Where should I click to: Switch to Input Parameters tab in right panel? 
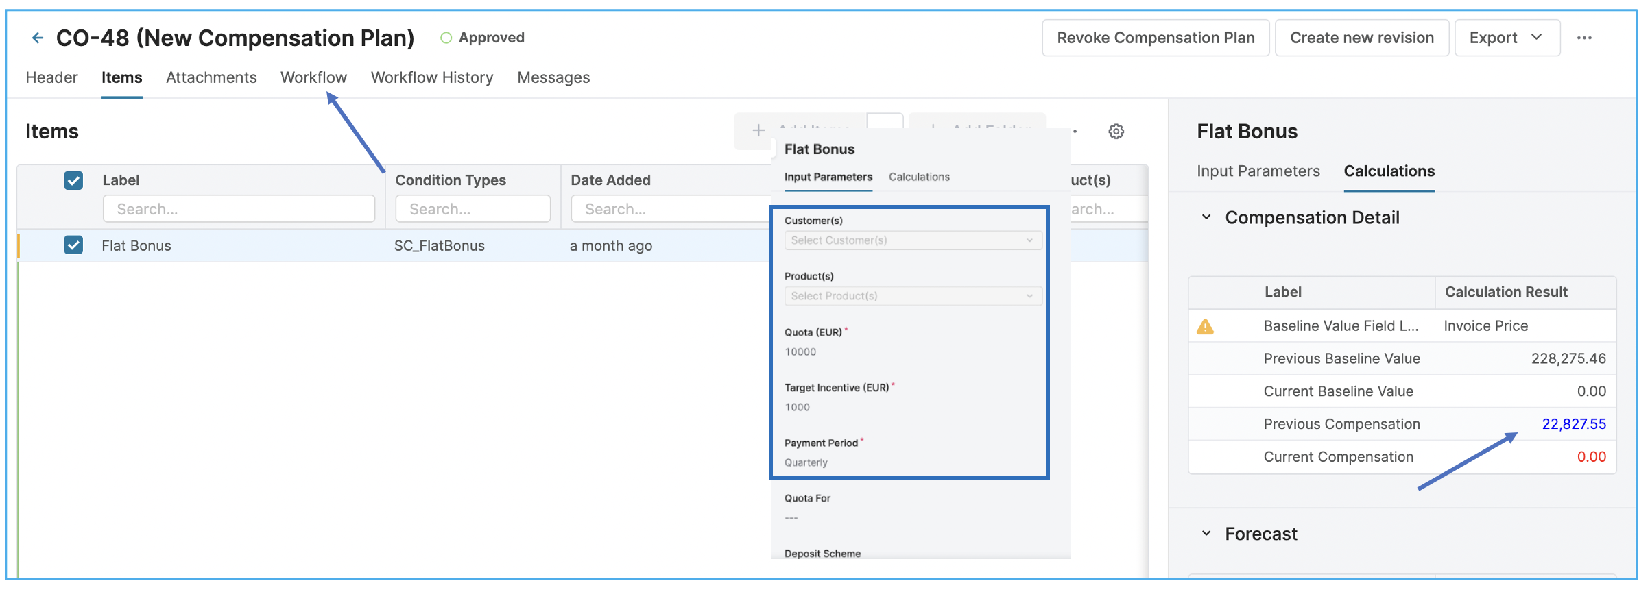point(1258,171)
